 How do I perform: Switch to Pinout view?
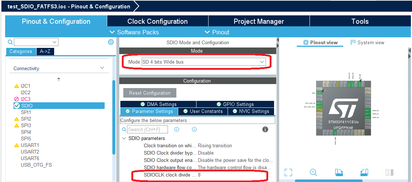tap(320, 42)
